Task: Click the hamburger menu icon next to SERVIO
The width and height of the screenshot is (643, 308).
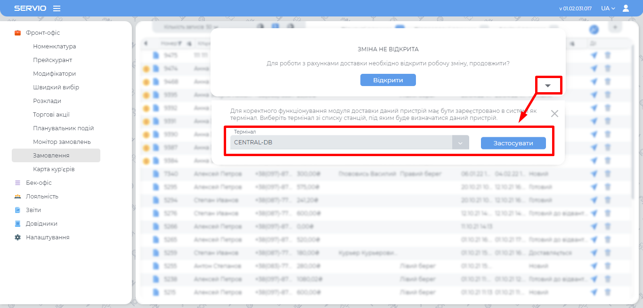Action: pos(57,8)
